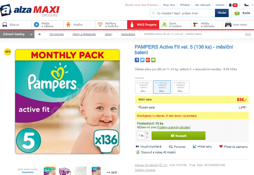Show +4 další product thumbnails

112,173
